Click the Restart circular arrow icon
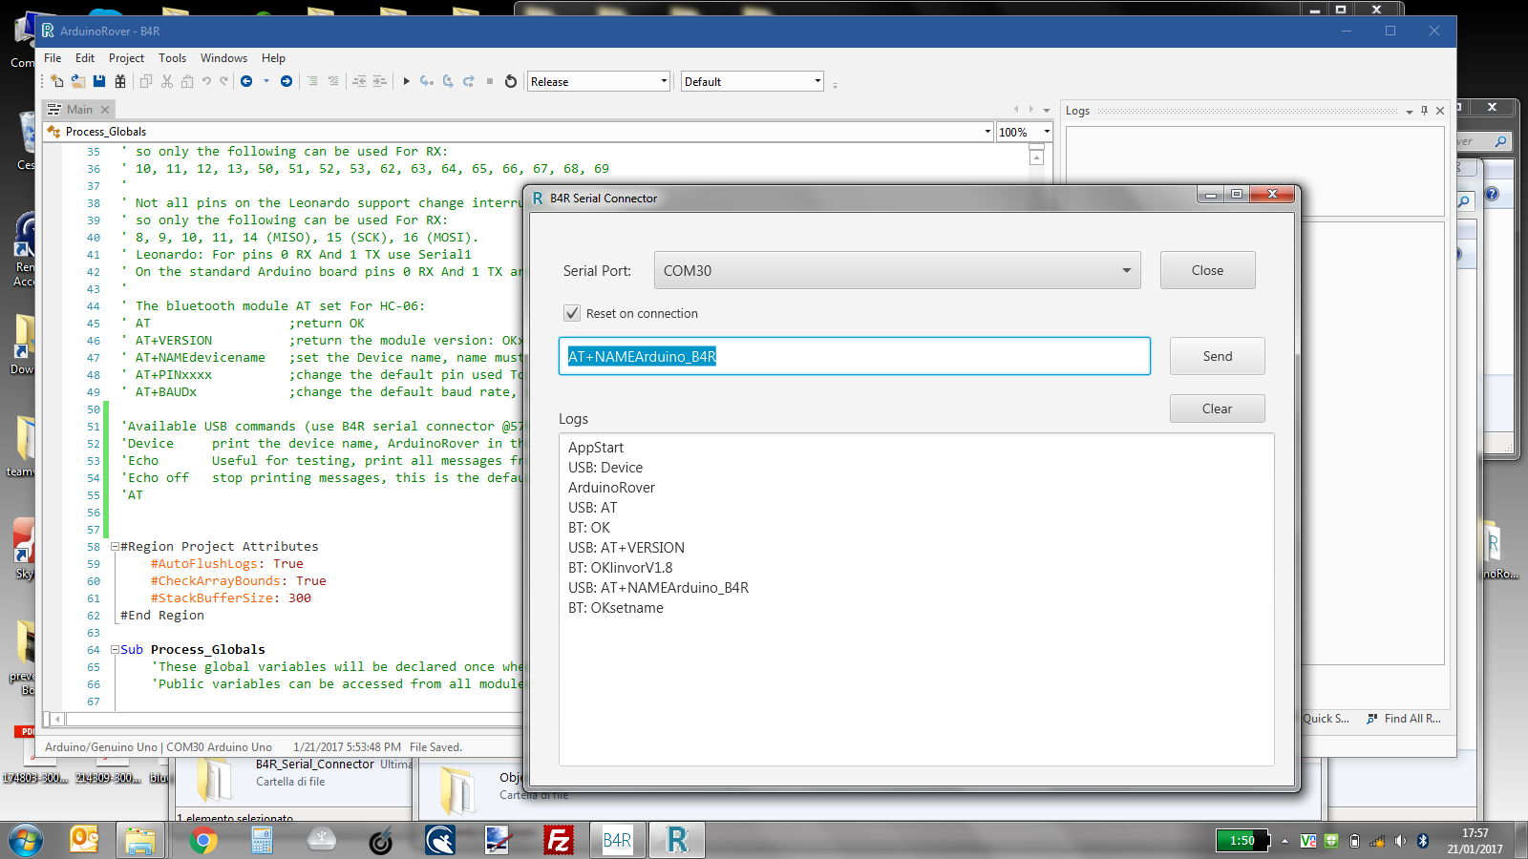 511,81
